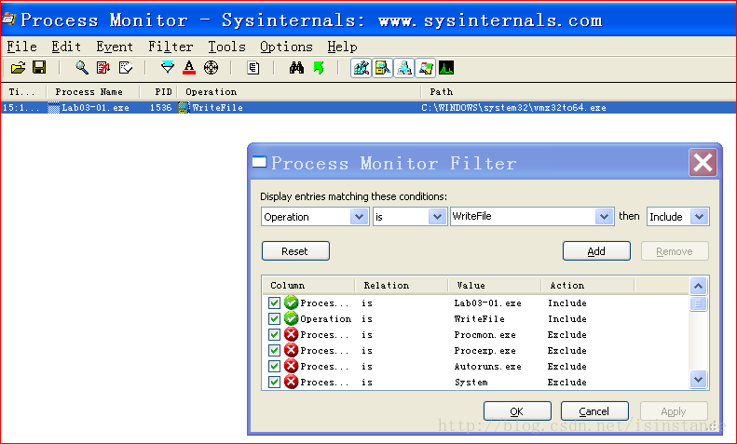Open the Event menu
737x444 pixels.
(115, 47)
